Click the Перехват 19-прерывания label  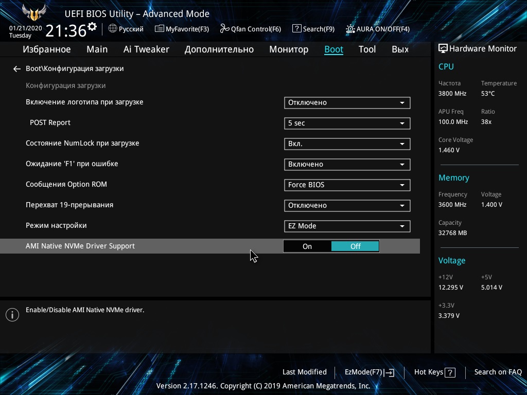tap(69, 205)
